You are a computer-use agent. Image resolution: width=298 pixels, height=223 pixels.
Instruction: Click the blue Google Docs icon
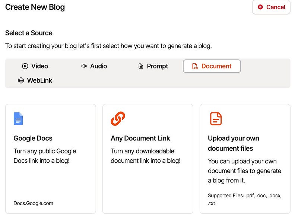point(18,119)
